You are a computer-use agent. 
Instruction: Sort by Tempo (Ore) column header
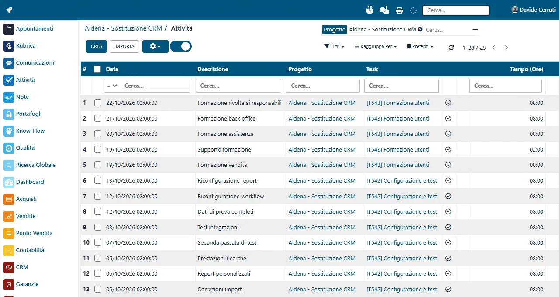(x=527, y=69)
